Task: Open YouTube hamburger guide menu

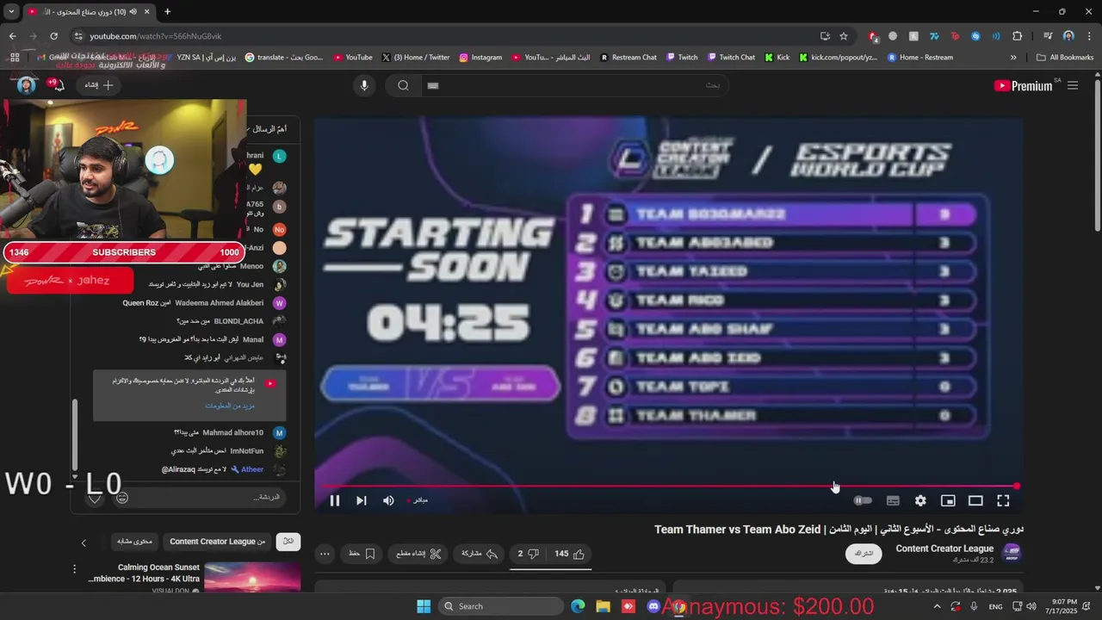Action: [1073, 85]
